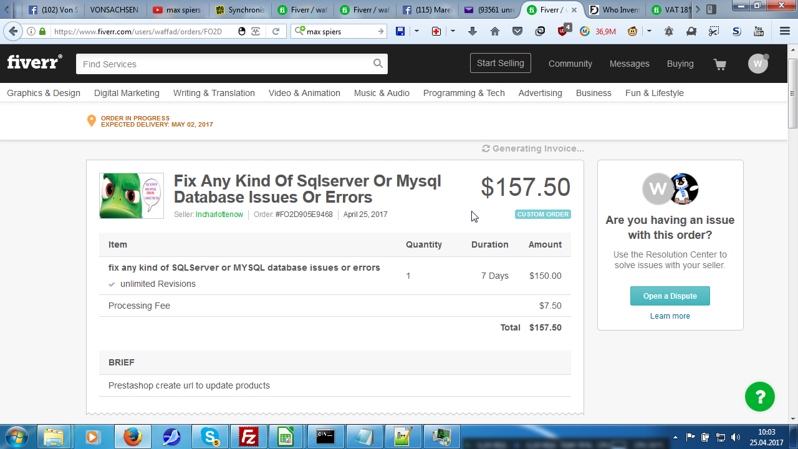
Task: Open LibreOffice Calc from the taskbar
Action: pyautogui.click(x=286, y=437)
